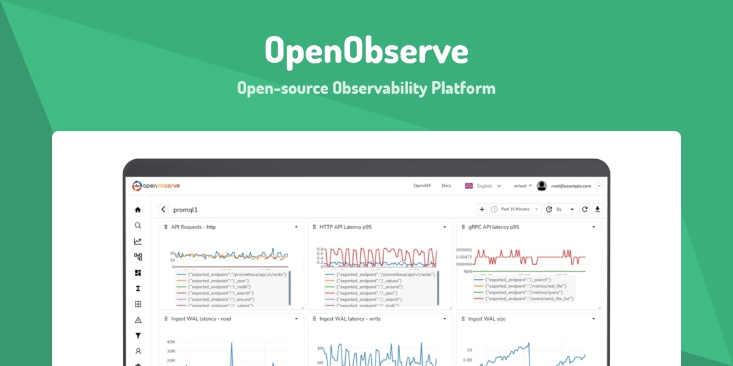The width and height of the screenshot is (733, 366).
Task: Click the user avatar icon
Action: click(x=542, y=185)
